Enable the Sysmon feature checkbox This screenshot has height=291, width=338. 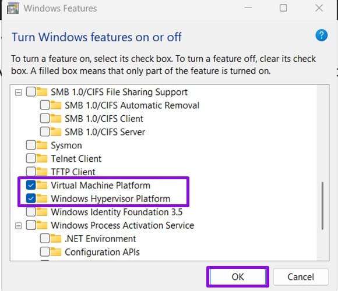tap(31, 145)
